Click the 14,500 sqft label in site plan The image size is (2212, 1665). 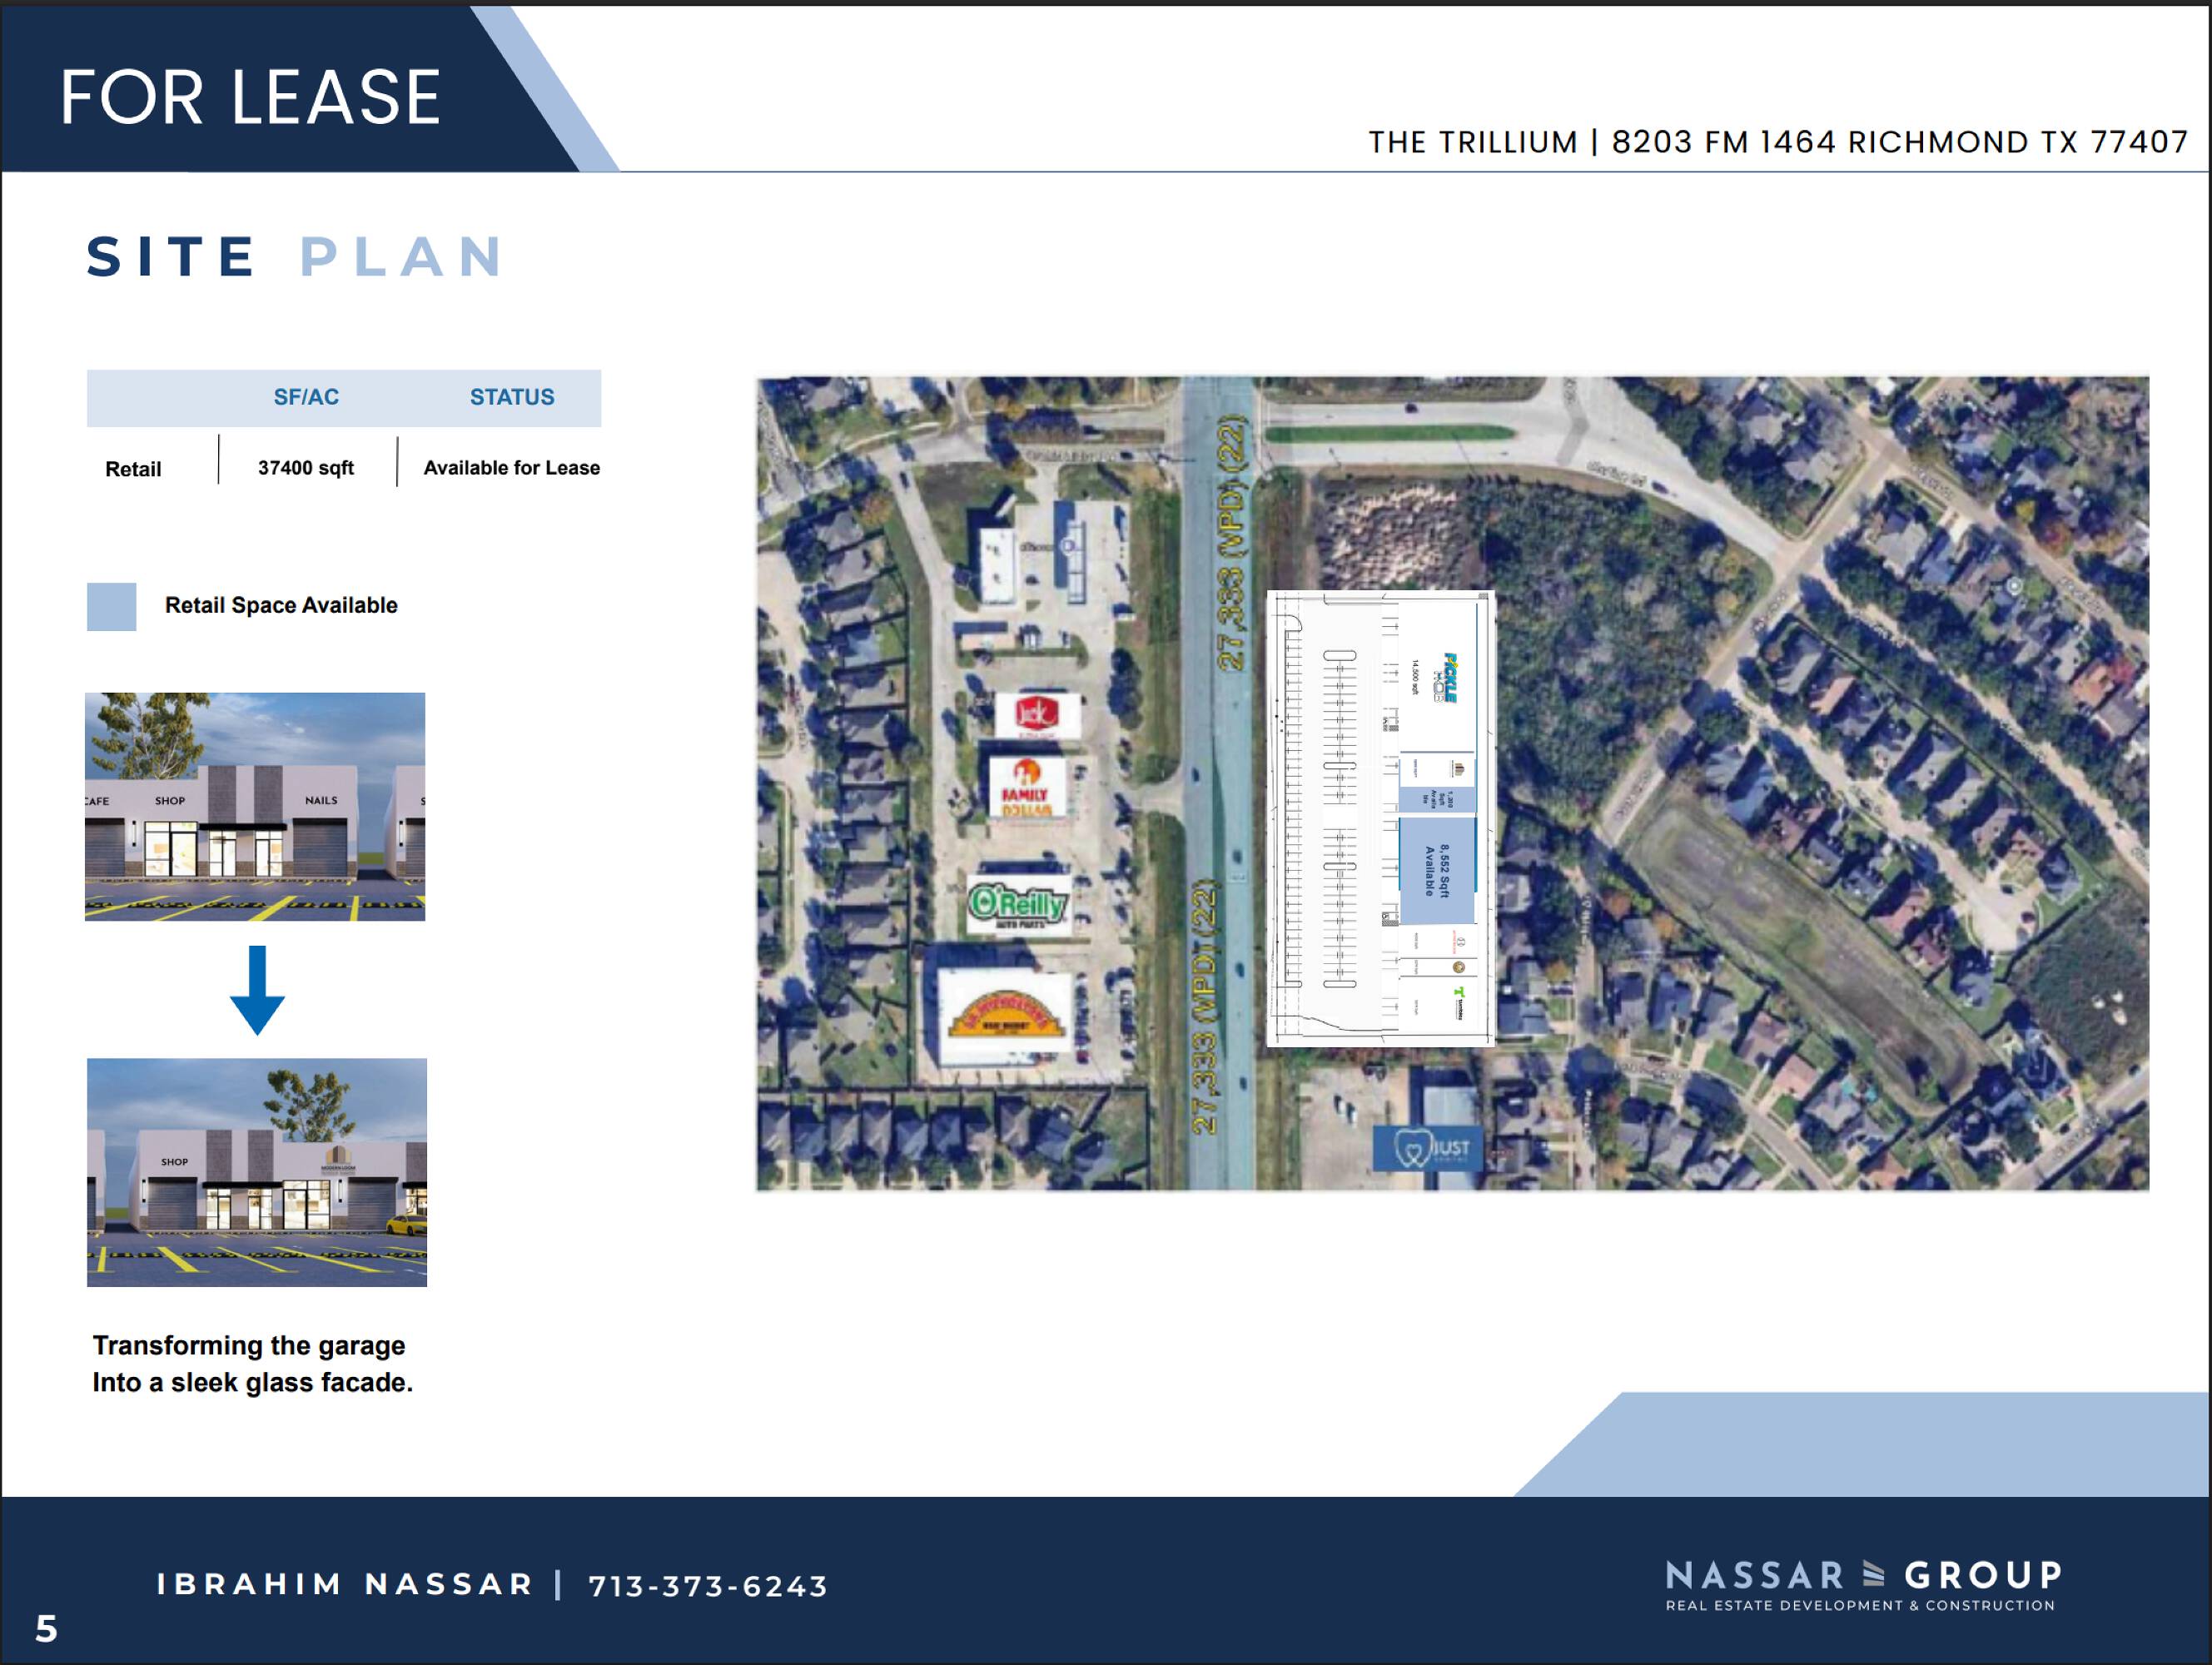(x=1415, y=677)
